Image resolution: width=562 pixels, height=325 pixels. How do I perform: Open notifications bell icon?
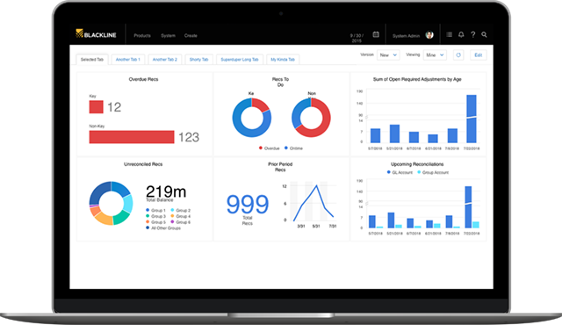pyautogui.click(x=461, y=34)
